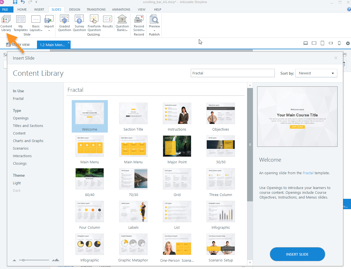351x269 pixels.
Task: Save the project via Quick Access toolbar
Action: tap(14, 2)
